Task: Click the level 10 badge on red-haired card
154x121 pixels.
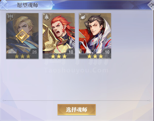Action: (x=71, y=52)
